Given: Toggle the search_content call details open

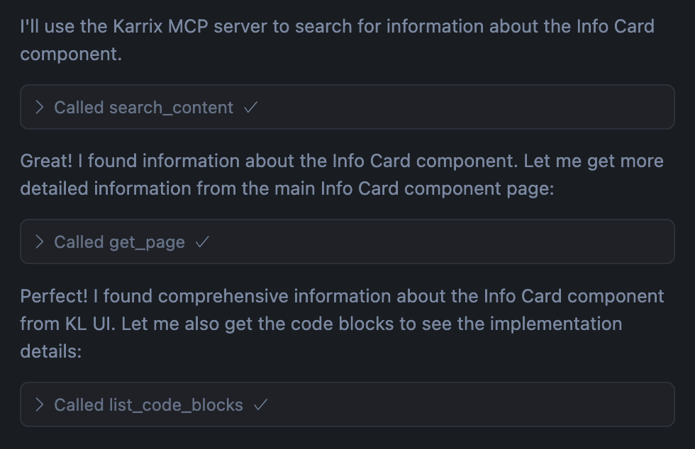Looking at the screenshot, I should click(142, 108).
